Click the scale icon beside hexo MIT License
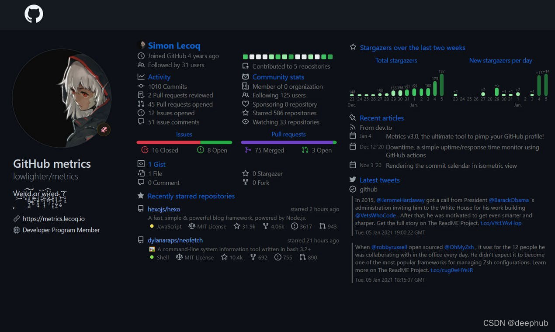 tap(192, 226)
